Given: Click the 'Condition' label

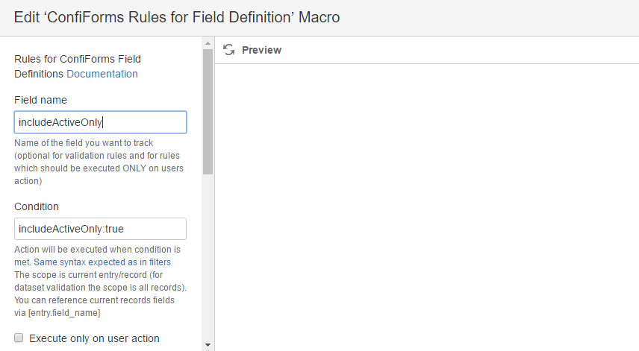Looking at the screenshot, I should [x=37, y=206].
